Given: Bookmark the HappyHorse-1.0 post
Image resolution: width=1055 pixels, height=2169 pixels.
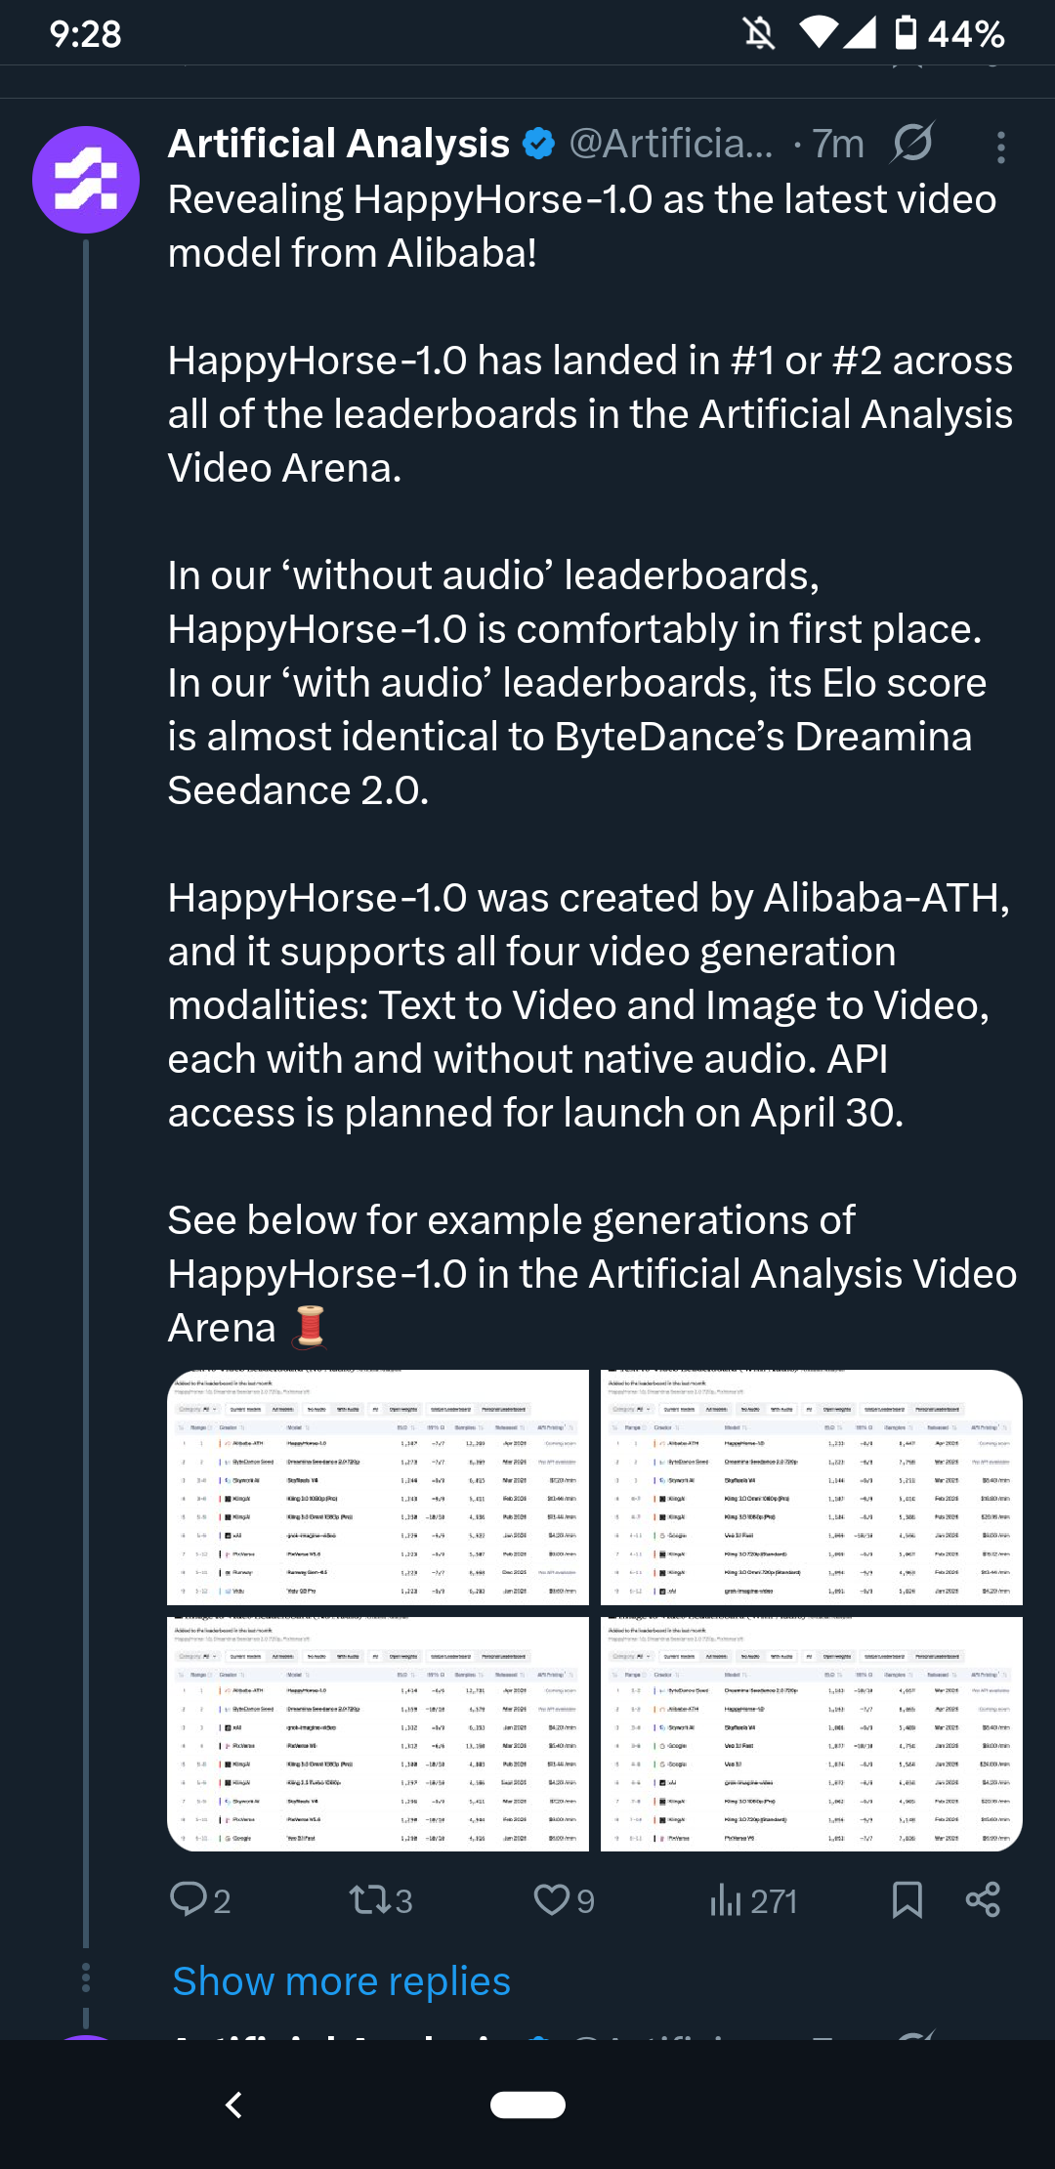Looking at the screenshot, I should coord(907,1900).
